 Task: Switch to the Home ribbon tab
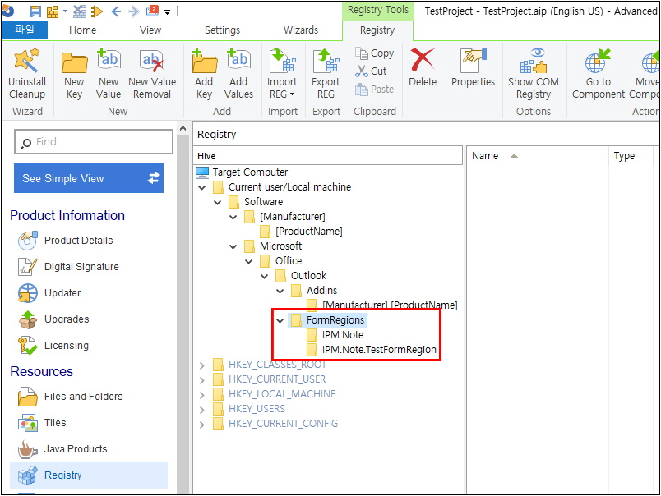click(x=82, y=30)
